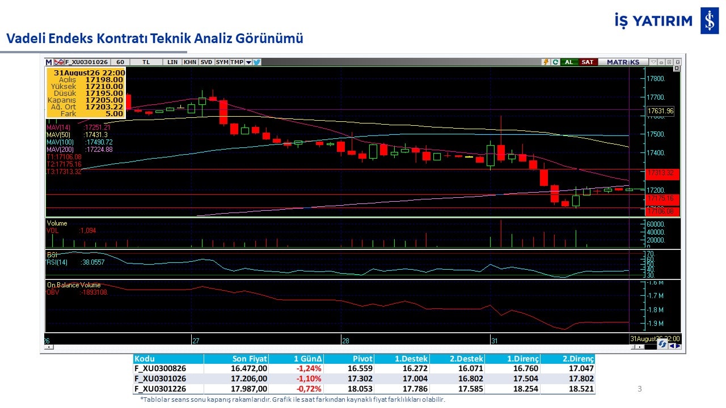726x408 pixels.
Task: Click the red chart icon beside symbol name
Action: pyautogui.click(x=58, y=62)
